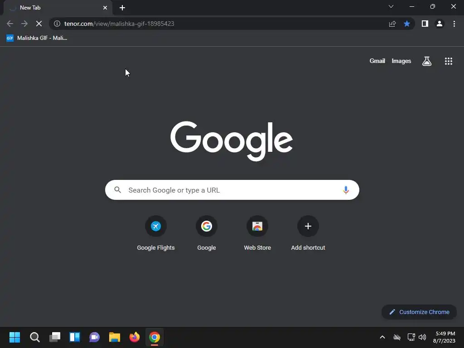Open Search Labs flask icon
464x348 pixels.
pyautogui.click(x=427, y=61)
